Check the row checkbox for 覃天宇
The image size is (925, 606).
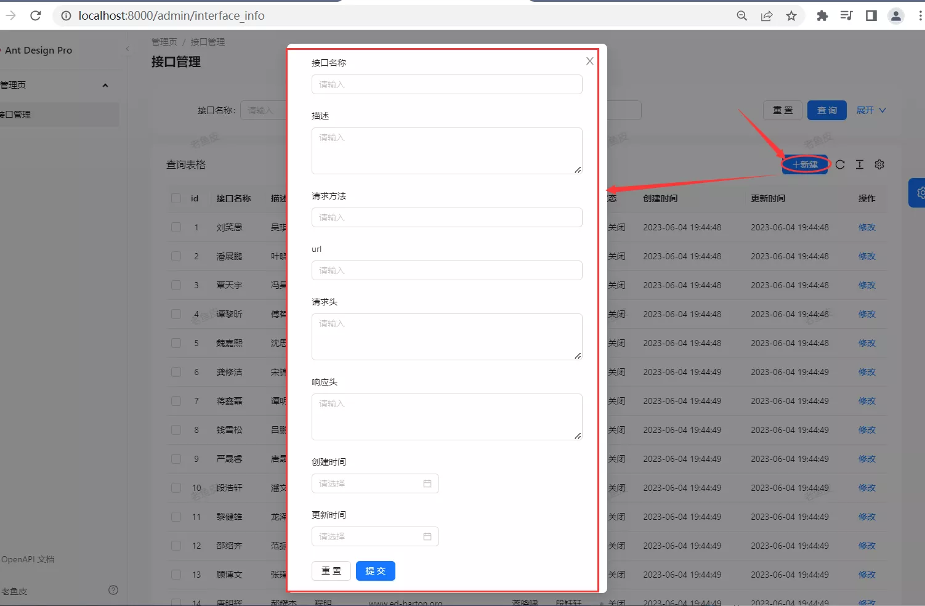pos(176,285)
